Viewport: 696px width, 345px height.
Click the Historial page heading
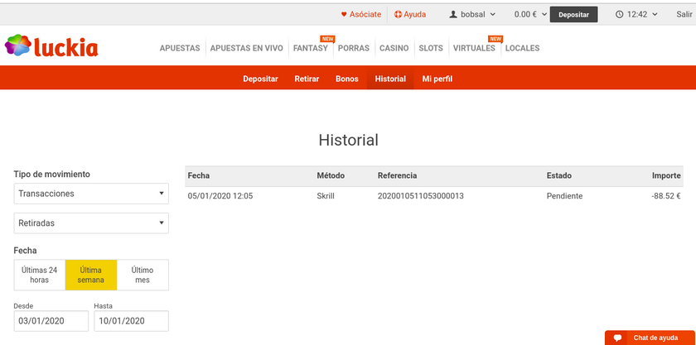pos(349,140)
